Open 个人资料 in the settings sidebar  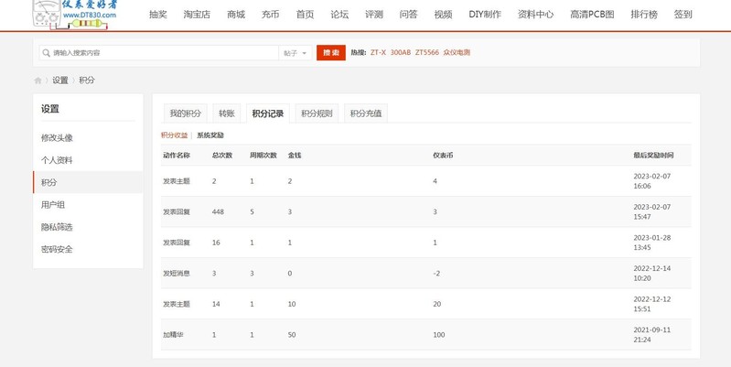point(57,160)
